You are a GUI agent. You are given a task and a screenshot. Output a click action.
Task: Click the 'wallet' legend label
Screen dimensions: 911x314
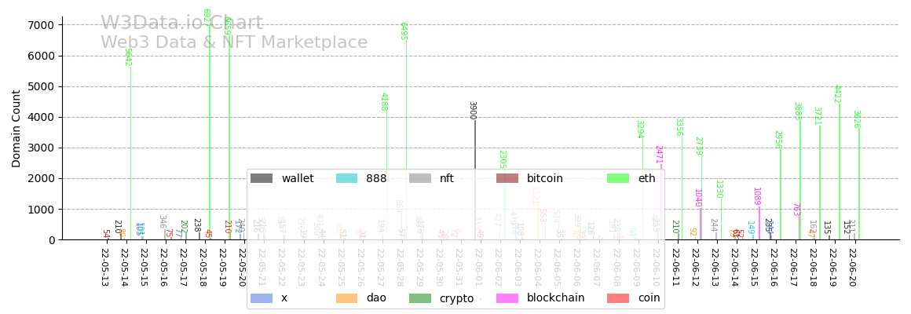(298, 179)
